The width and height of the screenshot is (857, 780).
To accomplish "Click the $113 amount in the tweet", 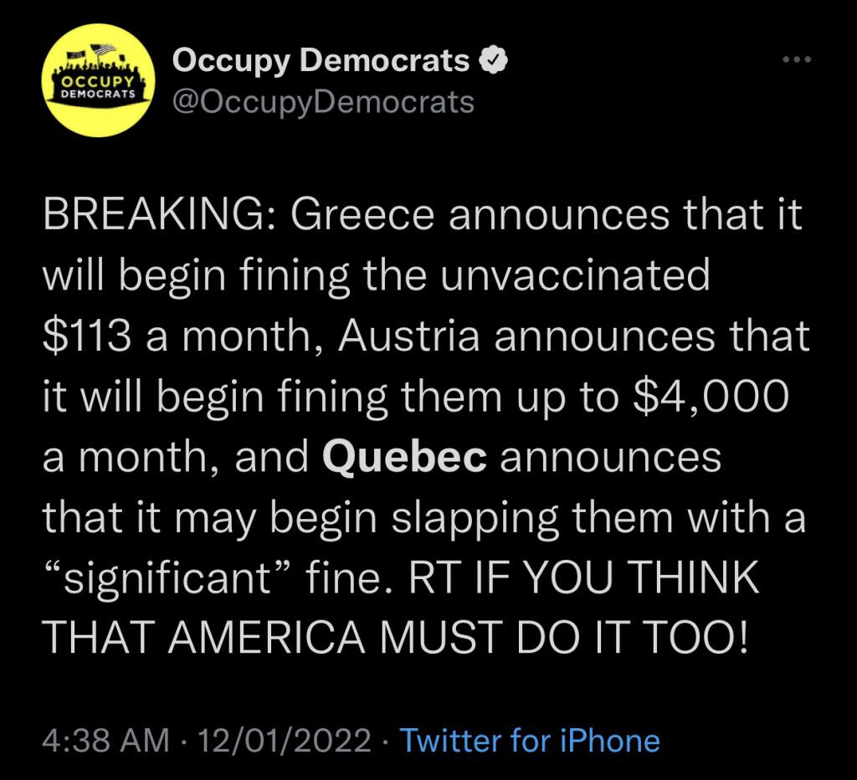I will (87, 336).
